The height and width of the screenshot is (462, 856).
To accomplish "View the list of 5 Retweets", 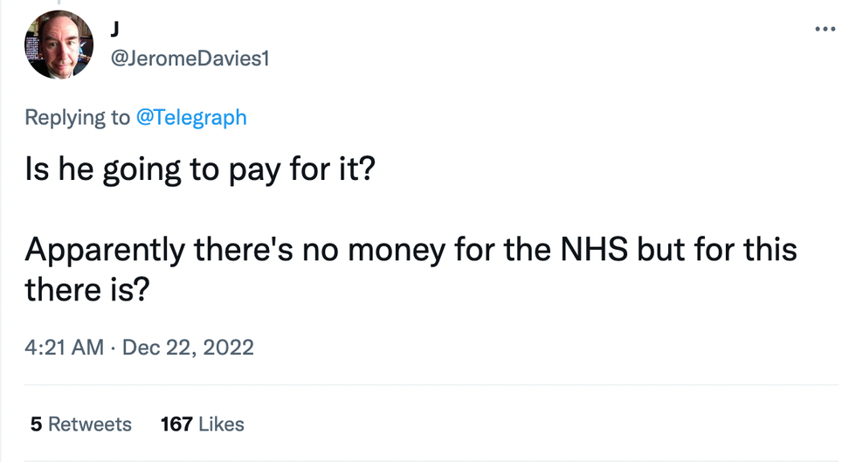I will pos(80,424).
